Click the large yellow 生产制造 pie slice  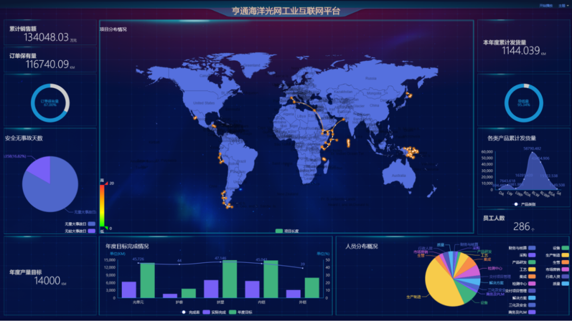(440, 284)
